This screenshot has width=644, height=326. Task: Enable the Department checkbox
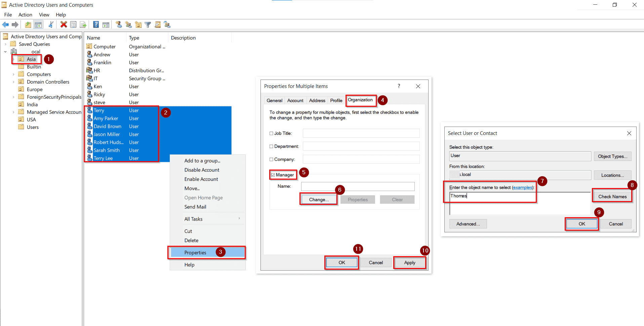[x=271, y=146]
